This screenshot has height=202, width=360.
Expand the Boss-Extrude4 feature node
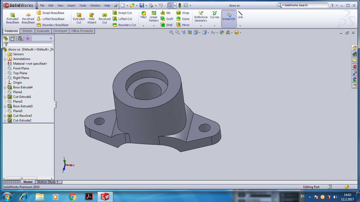click(x=5, y=88)
